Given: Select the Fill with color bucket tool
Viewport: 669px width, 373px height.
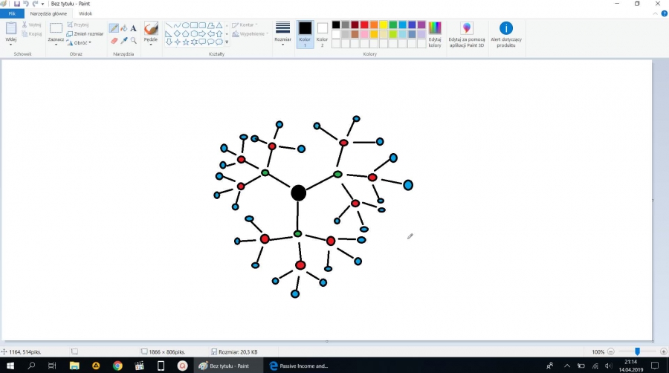Looking at the screenshot, I should point(123,28).
